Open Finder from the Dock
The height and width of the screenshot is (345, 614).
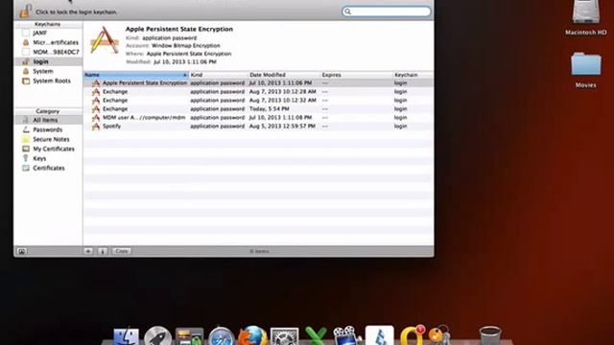tap(126, 336)
